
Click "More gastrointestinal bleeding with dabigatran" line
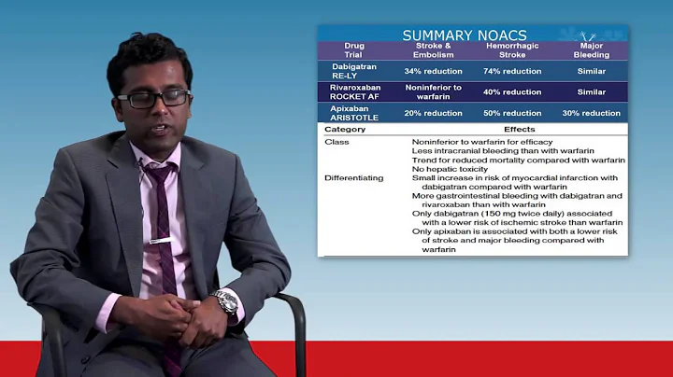point(517,200)
